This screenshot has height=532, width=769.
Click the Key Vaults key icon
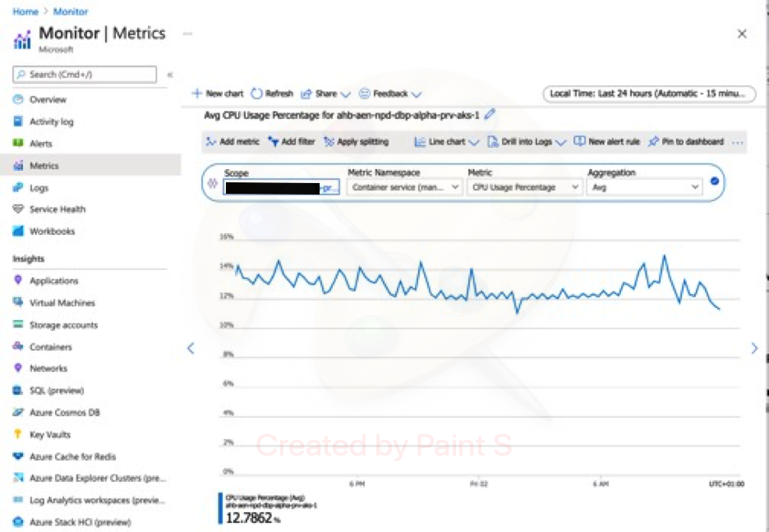(x=18, y=434)
